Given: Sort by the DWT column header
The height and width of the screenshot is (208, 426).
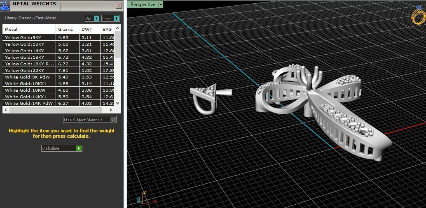Looking at the screenshot, I should pyautogui.click(x=89, y=29).
